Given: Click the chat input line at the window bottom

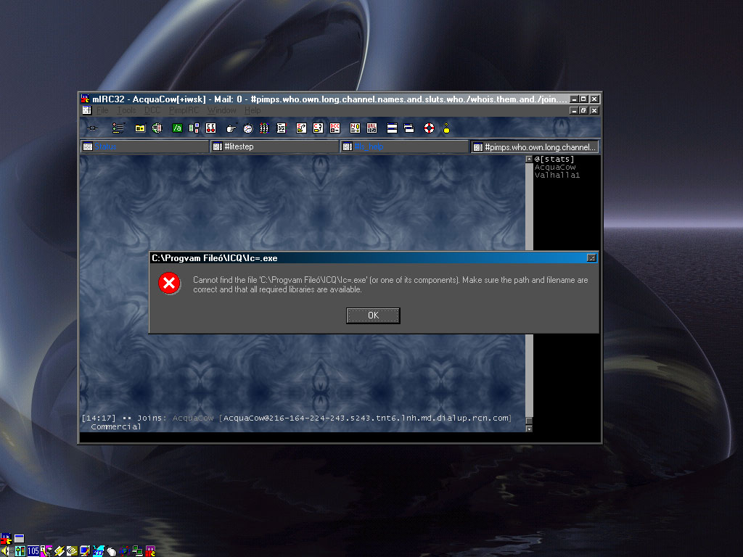Looking at the screenshot, I should (x=340, y=437).
